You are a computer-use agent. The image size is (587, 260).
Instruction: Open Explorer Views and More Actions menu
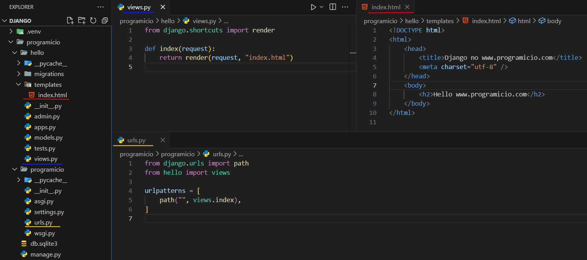click(x=100, y=7)
